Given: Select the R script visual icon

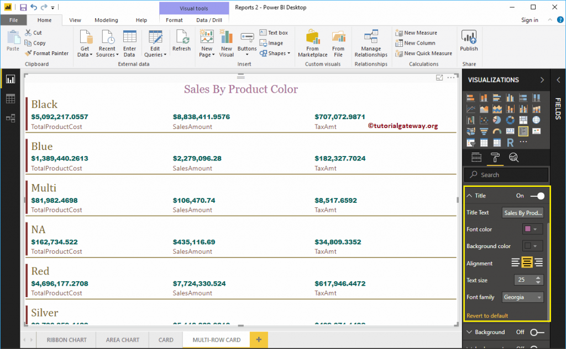Looking at the screenshot, I should [x=511, y=142].
